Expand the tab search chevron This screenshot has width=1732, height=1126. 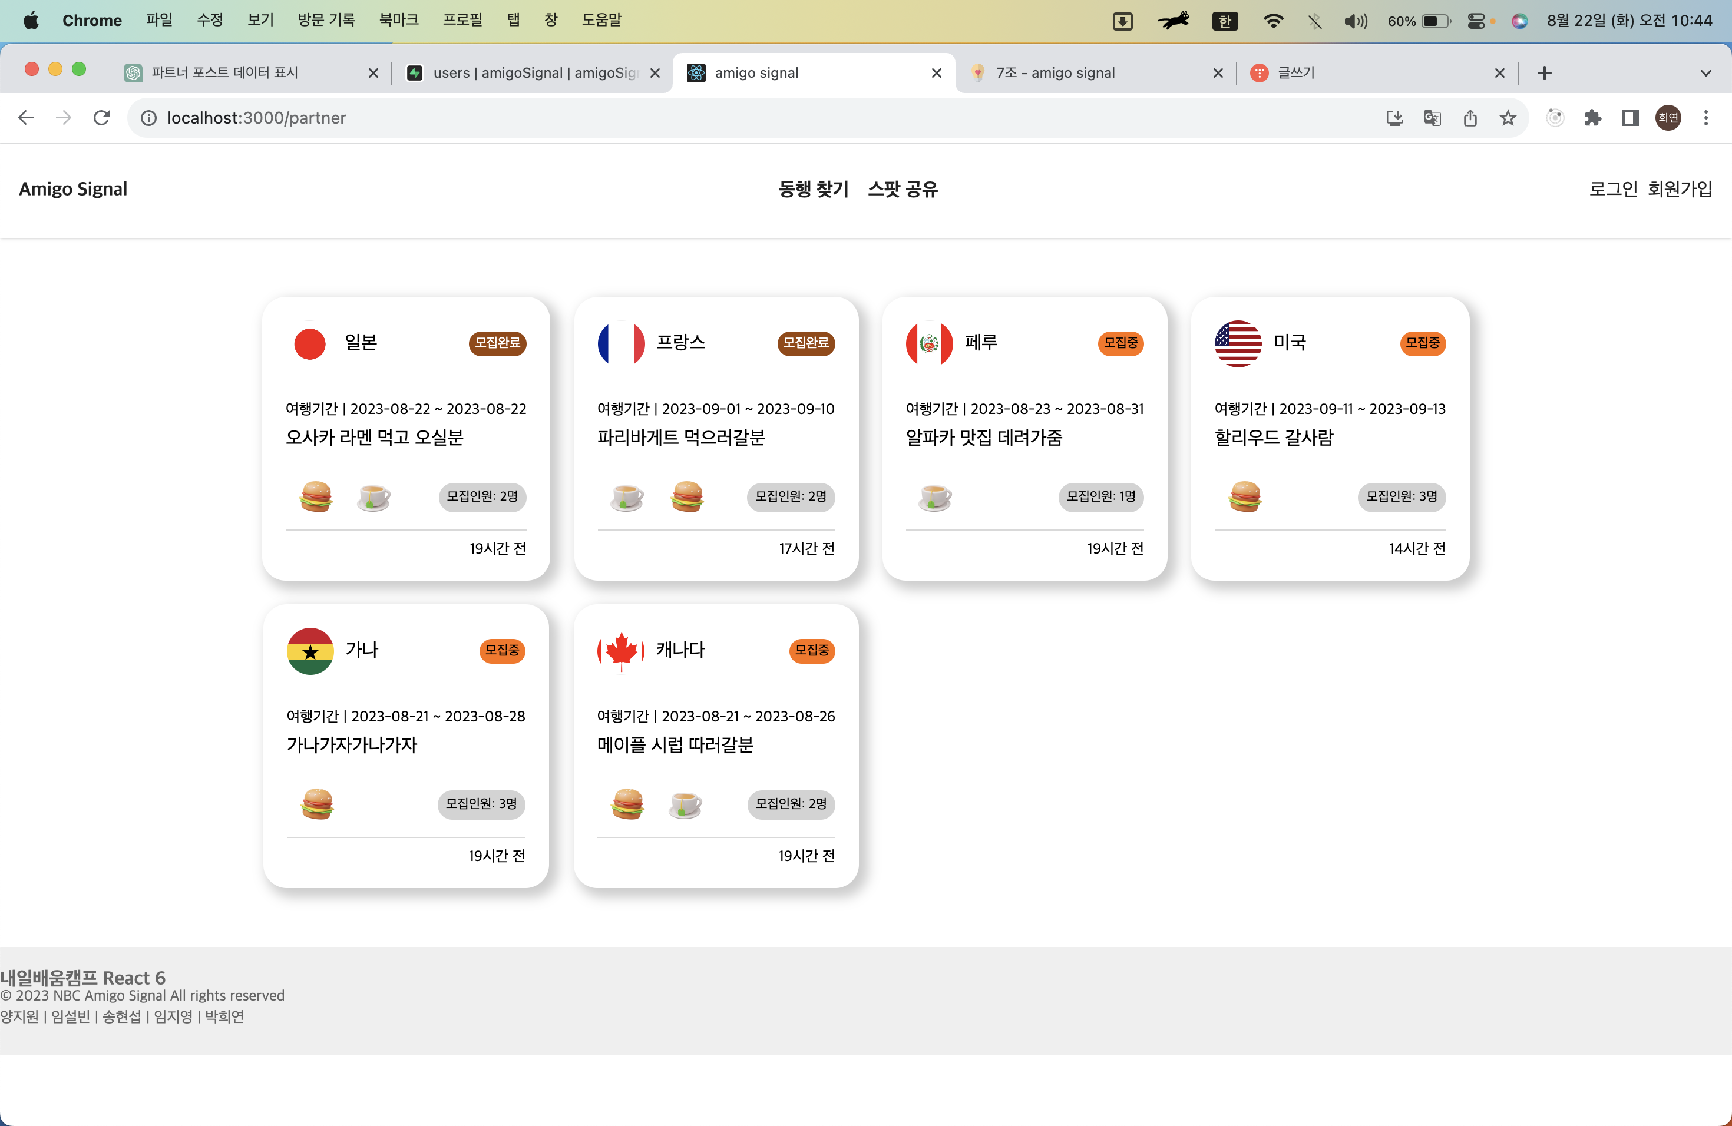[1705, 73]
